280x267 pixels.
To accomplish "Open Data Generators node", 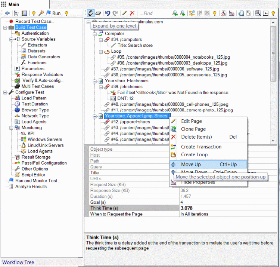I will pyautogui.click(x=44, y=57).
